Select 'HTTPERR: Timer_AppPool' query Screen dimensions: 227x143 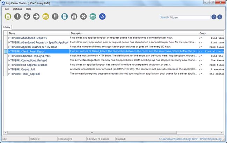(24, 74)
